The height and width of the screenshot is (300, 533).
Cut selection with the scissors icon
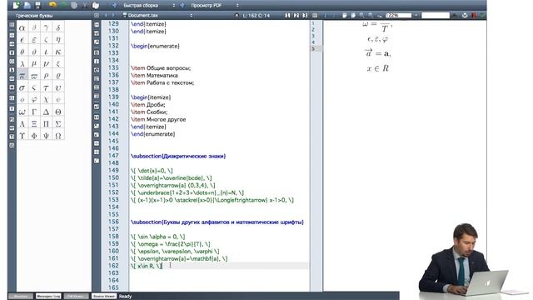tap(85, 6)
